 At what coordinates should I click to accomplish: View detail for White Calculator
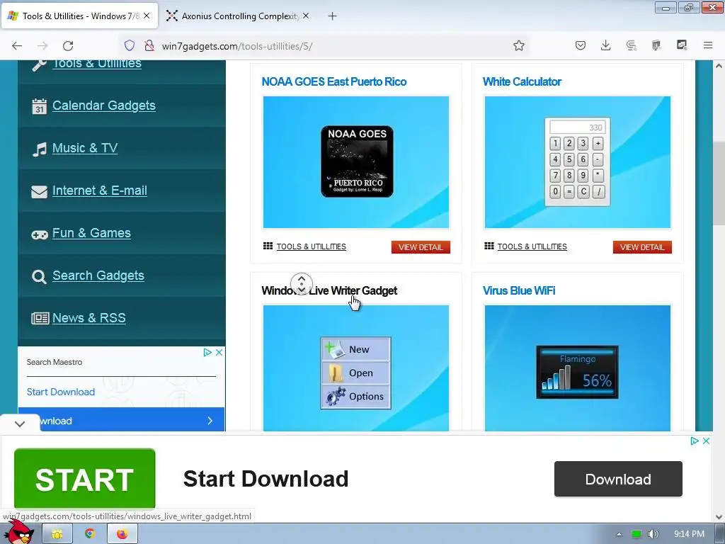pyautogui.click(x=642, y=247)
